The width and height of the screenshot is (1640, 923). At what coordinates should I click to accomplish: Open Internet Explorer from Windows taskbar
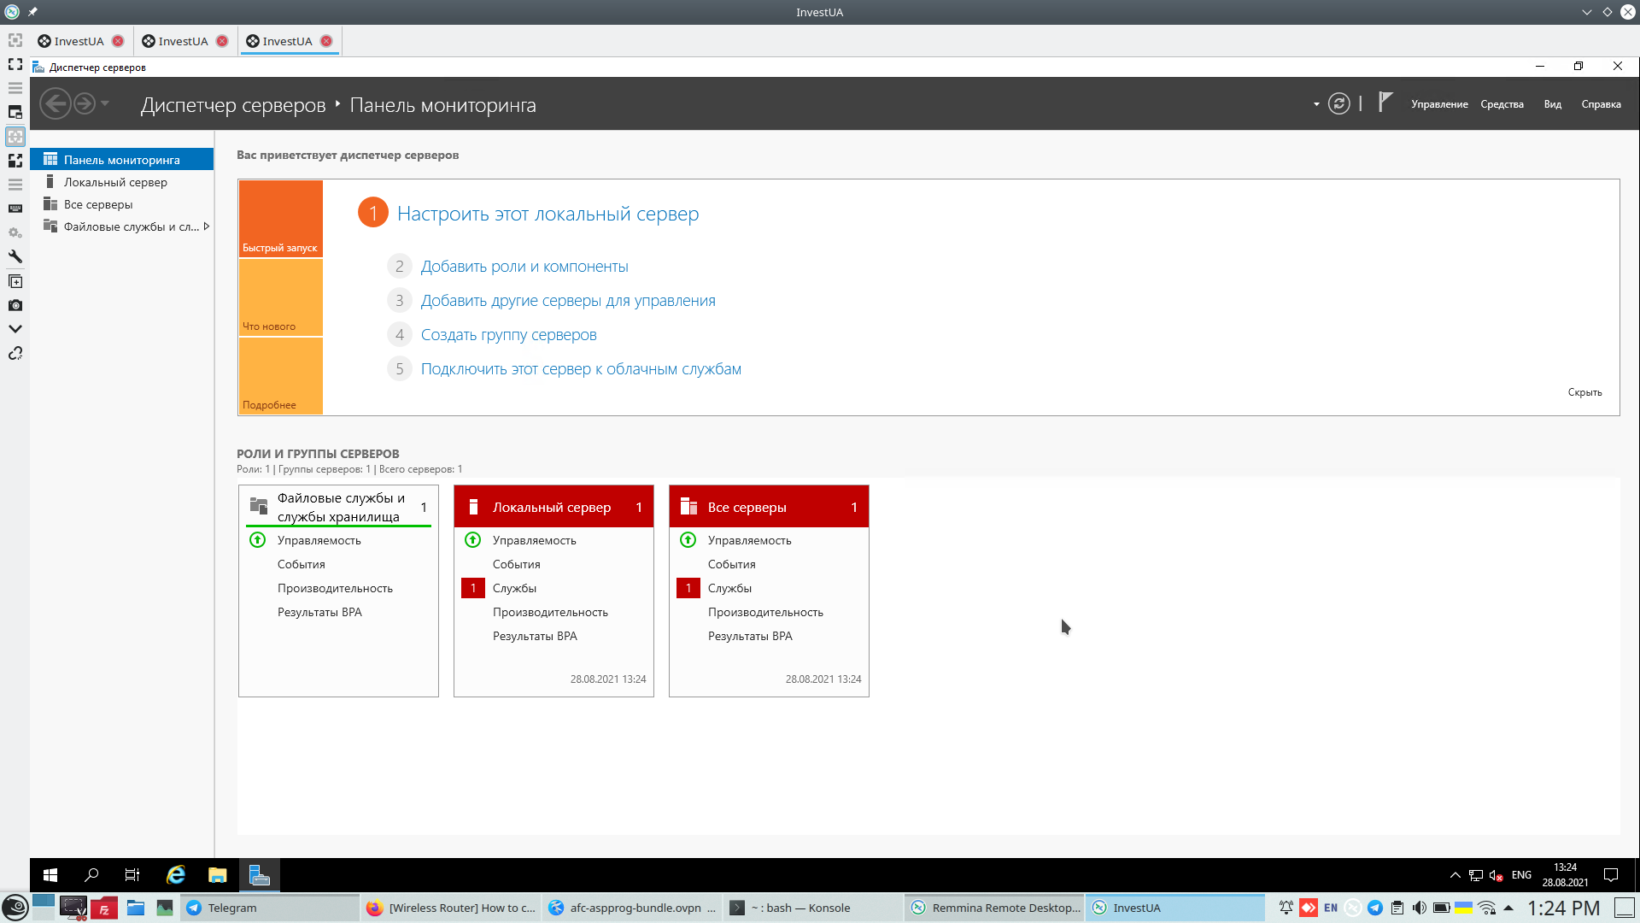point(176,874)
